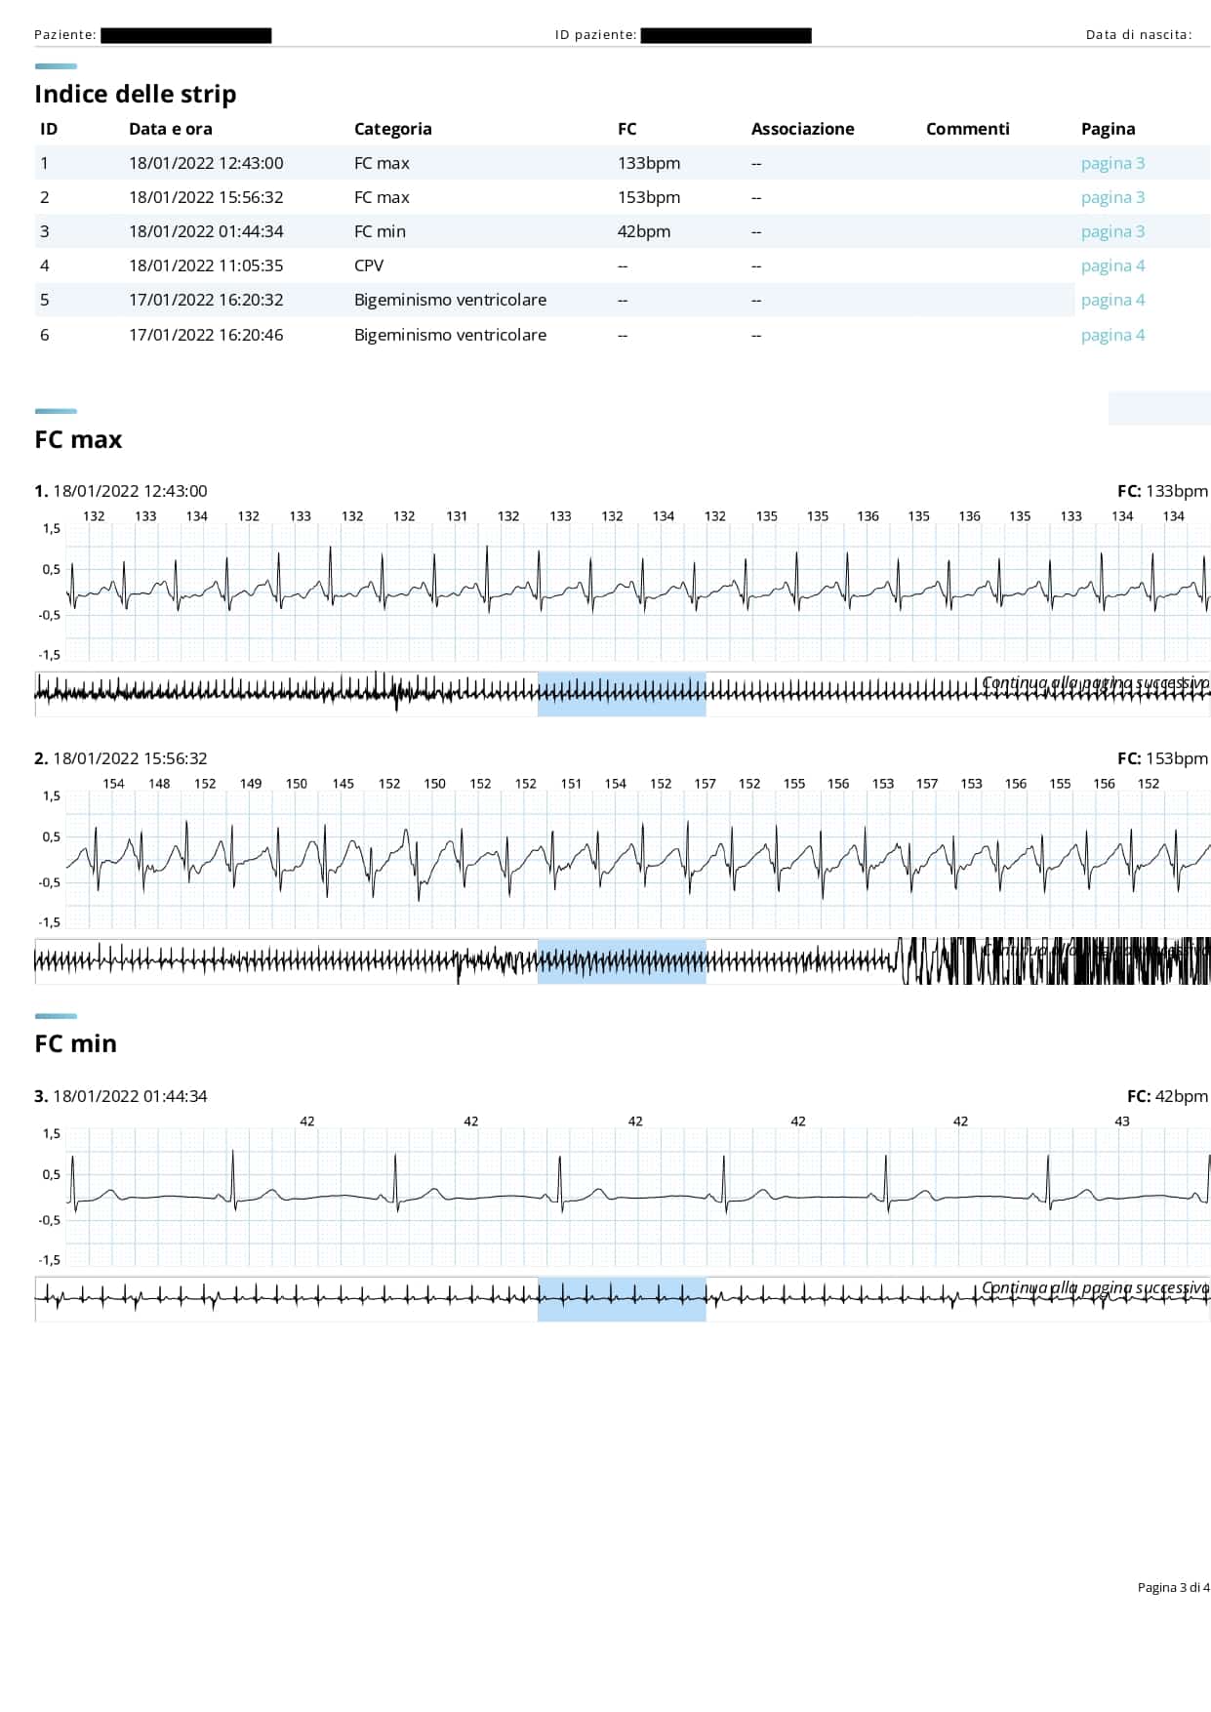Screen dimensions: 1211x1712
Task: Open the pagina 3 link for strip ID 1
Action: coord(1112,163)
